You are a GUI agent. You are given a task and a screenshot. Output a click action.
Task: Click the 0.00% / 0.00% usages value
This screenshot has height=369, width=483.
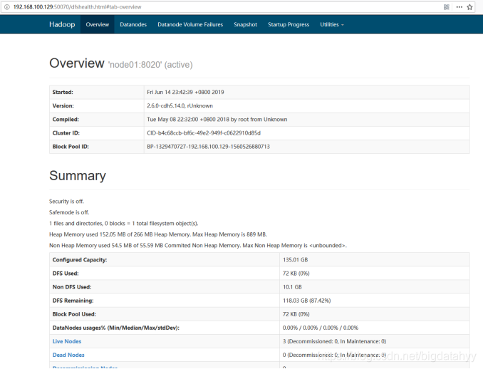[x=321, y=328]
